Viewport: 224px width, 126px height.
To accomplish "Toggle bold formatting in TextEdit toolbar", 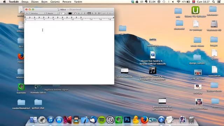I will click(x=79, y=13).
